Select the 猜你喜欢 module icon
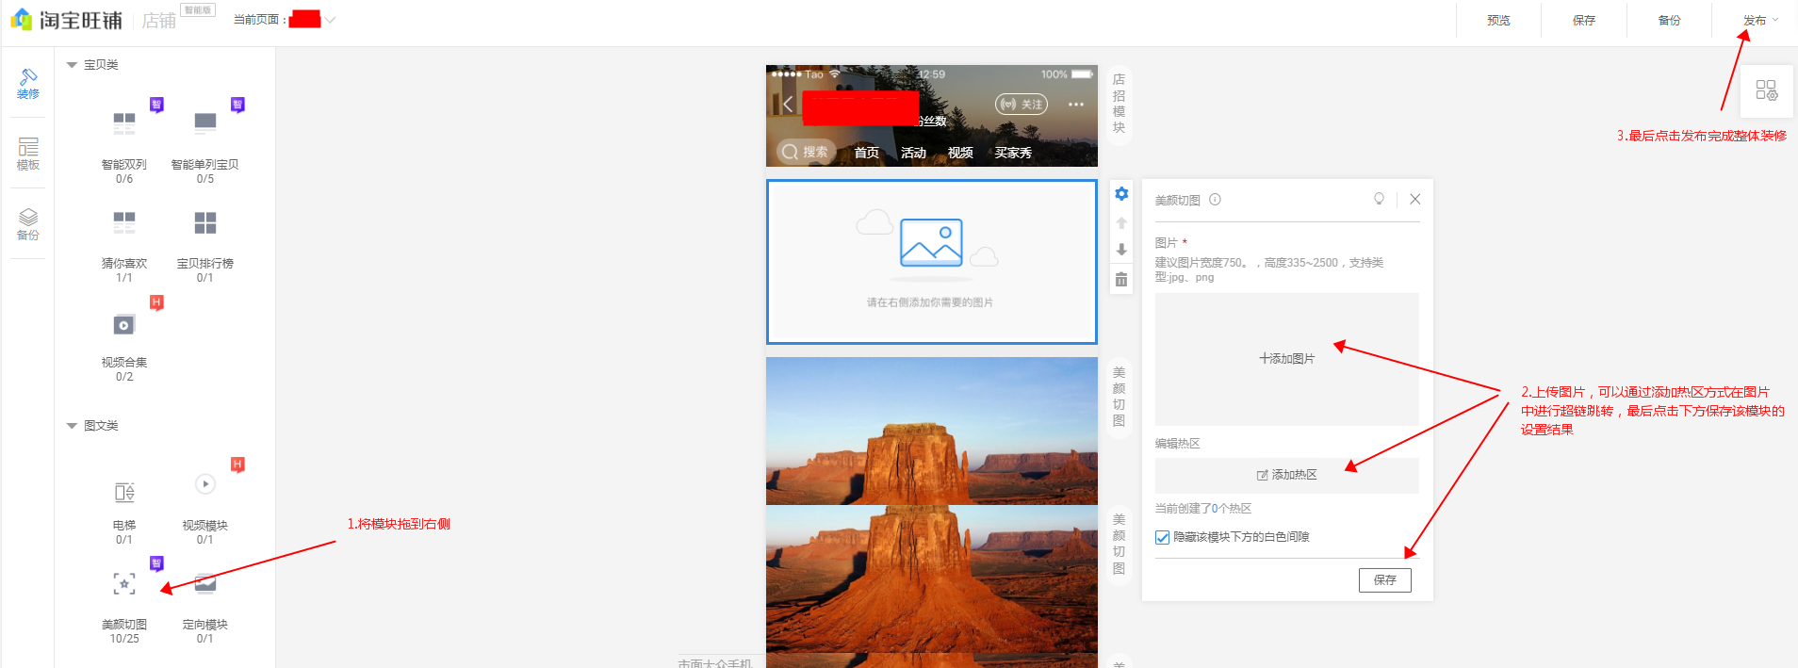Viewport: 1798px width, 668px height. click(124, 222)
